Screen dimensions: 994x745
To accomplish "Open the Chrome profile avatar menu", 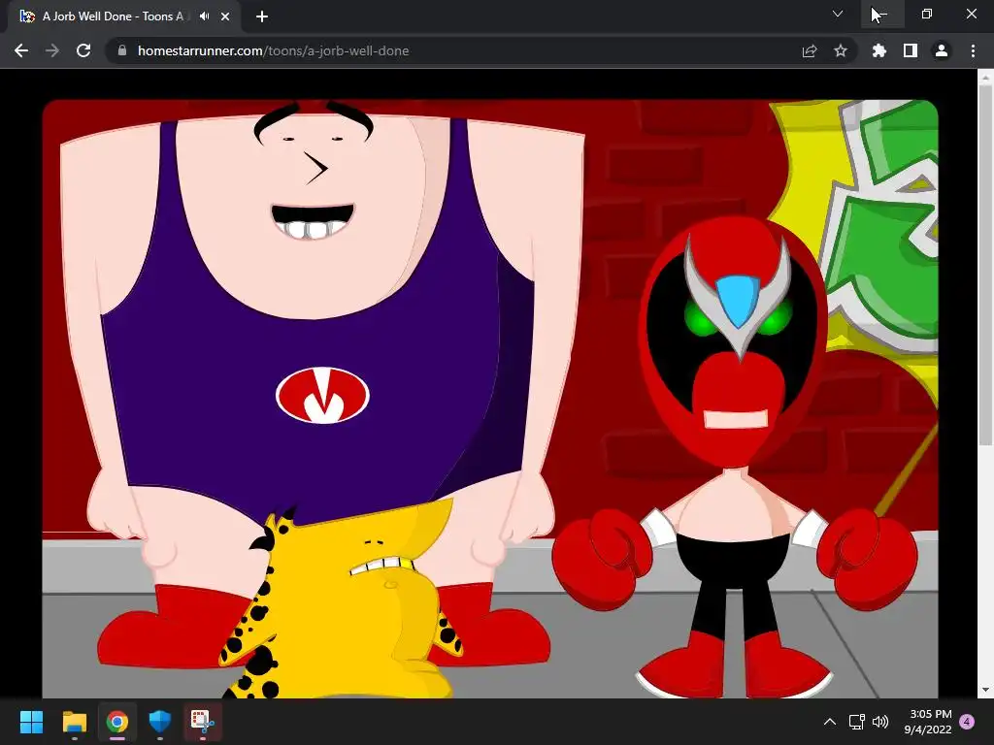I will (942, 50).
